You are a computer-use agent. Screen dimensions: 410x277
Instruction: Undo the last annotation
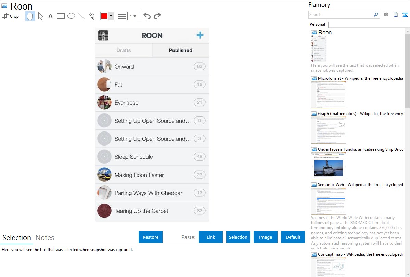click(x=147, y=16)
